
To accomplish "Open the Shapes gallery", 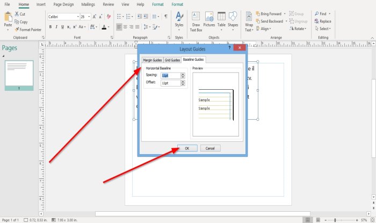I will [x=233, y=21].
